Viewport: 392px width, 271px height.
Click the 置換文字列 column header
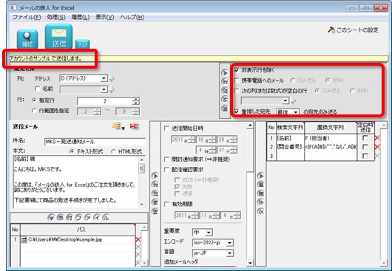pyautogui.click(x=331, y=128)
